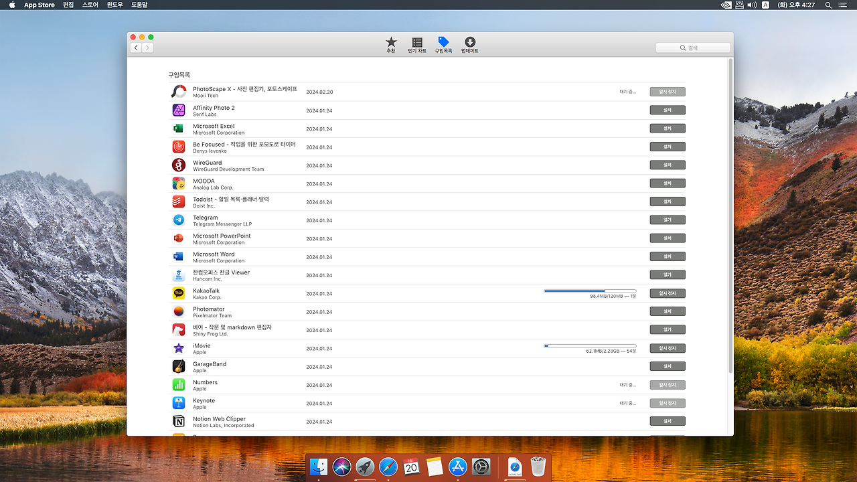
Task: Install WireGuard
Action: pos(668,165)
